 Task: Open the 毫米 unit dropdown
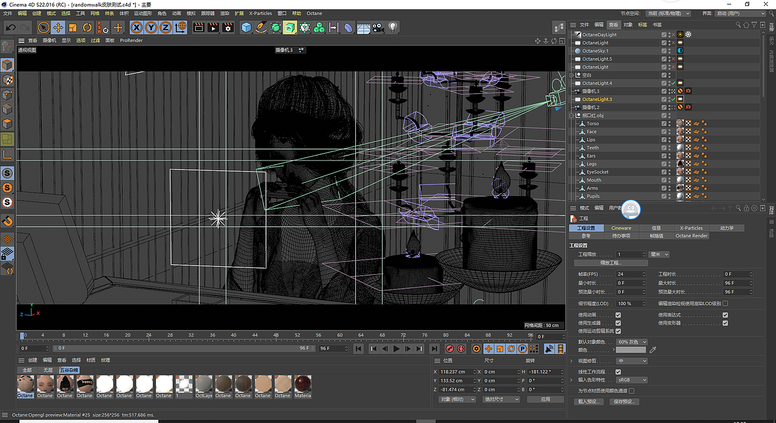click(x=658, y=255)
